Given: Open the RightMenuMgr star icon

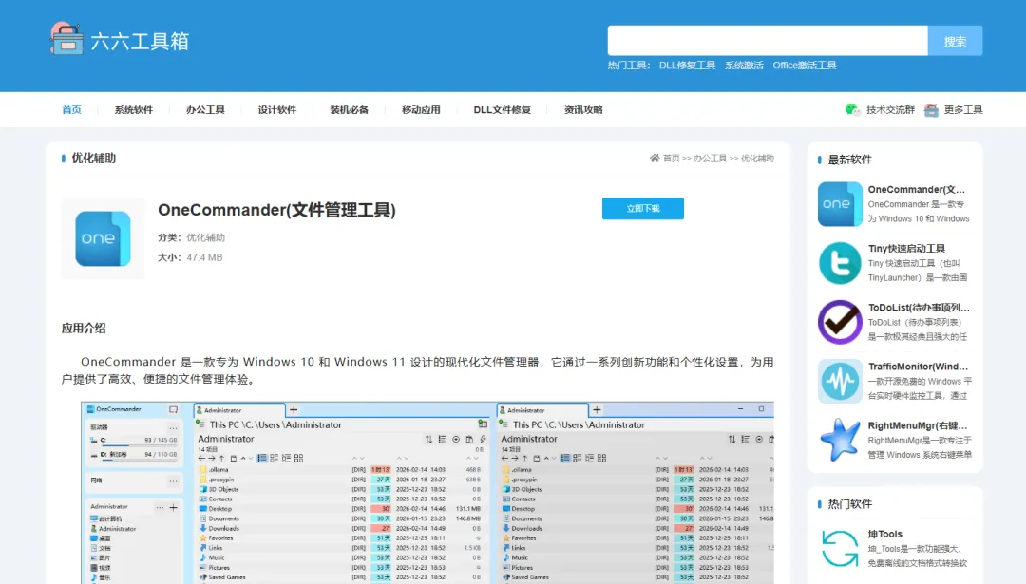Looking at the screenshot, I should pyautogui.click(x=840, y=440).
